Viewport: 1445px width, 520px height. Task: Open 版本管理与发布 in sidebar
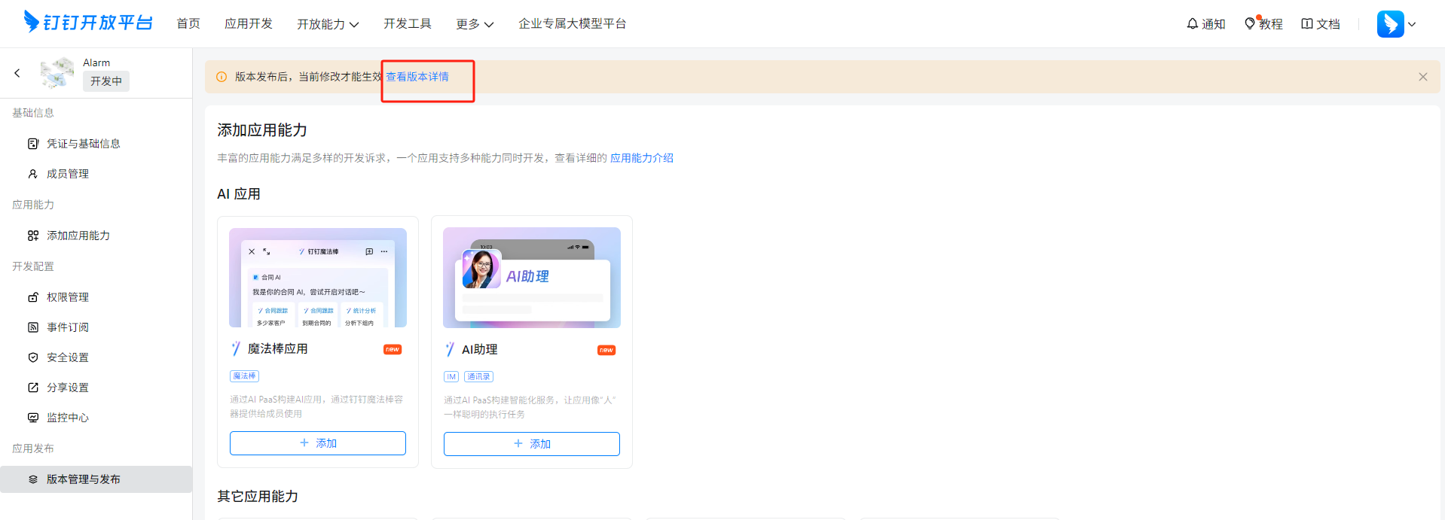click(83, 479)
